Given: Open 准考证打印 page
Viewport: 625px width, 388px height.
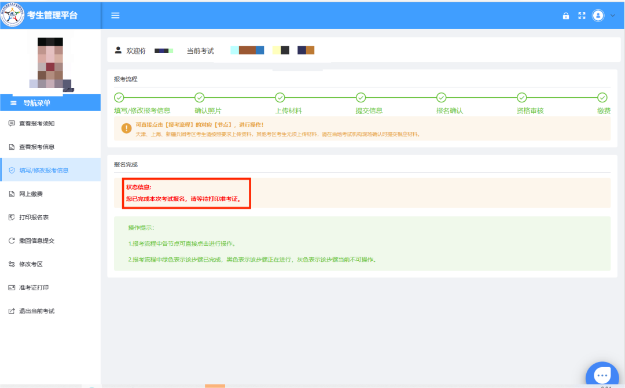Looking at the screenshot, I should point(34,287).
